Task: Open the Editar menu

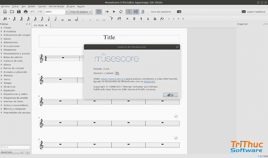Action: click(15, 6)
